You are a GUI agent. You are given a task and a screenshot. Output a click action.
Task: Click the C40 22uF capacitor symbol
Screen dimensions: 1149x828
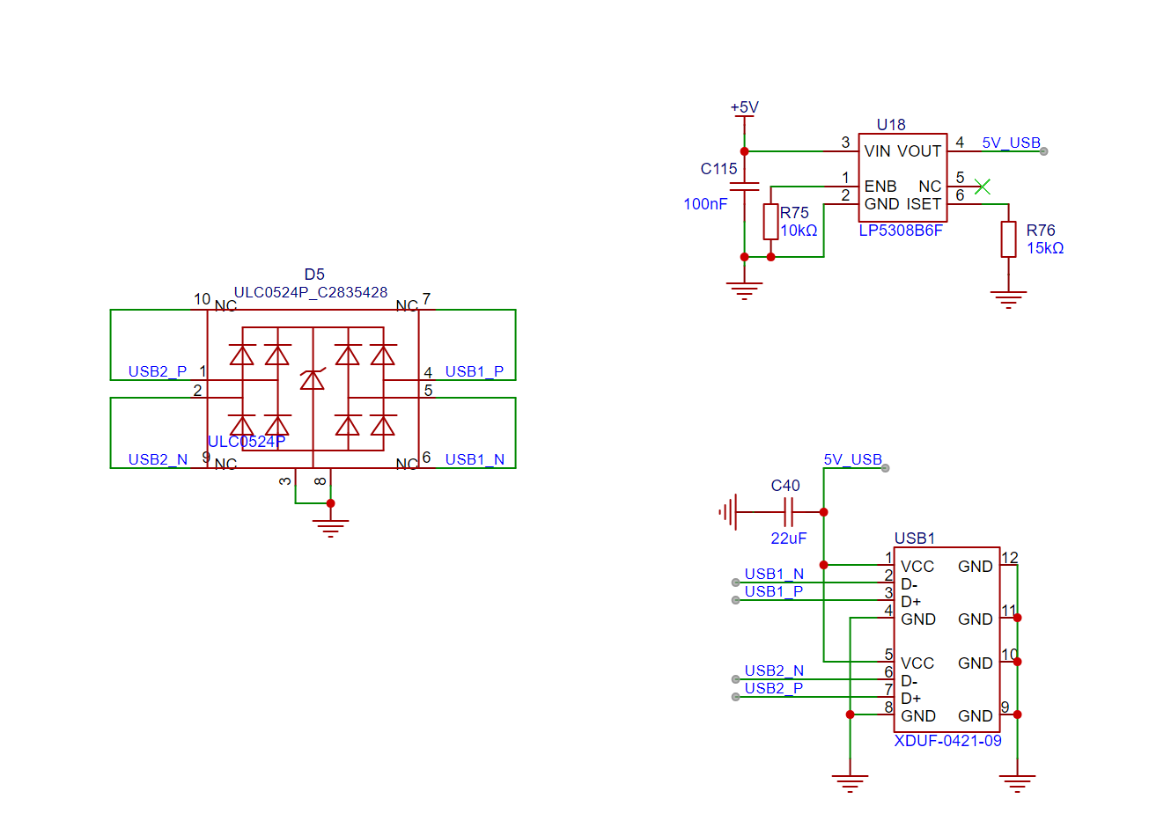tap(789, 511)
